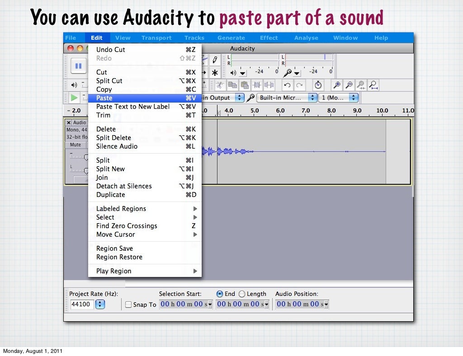
Task: Open input meter dropdown arrow
Action: tap(297, 73)
